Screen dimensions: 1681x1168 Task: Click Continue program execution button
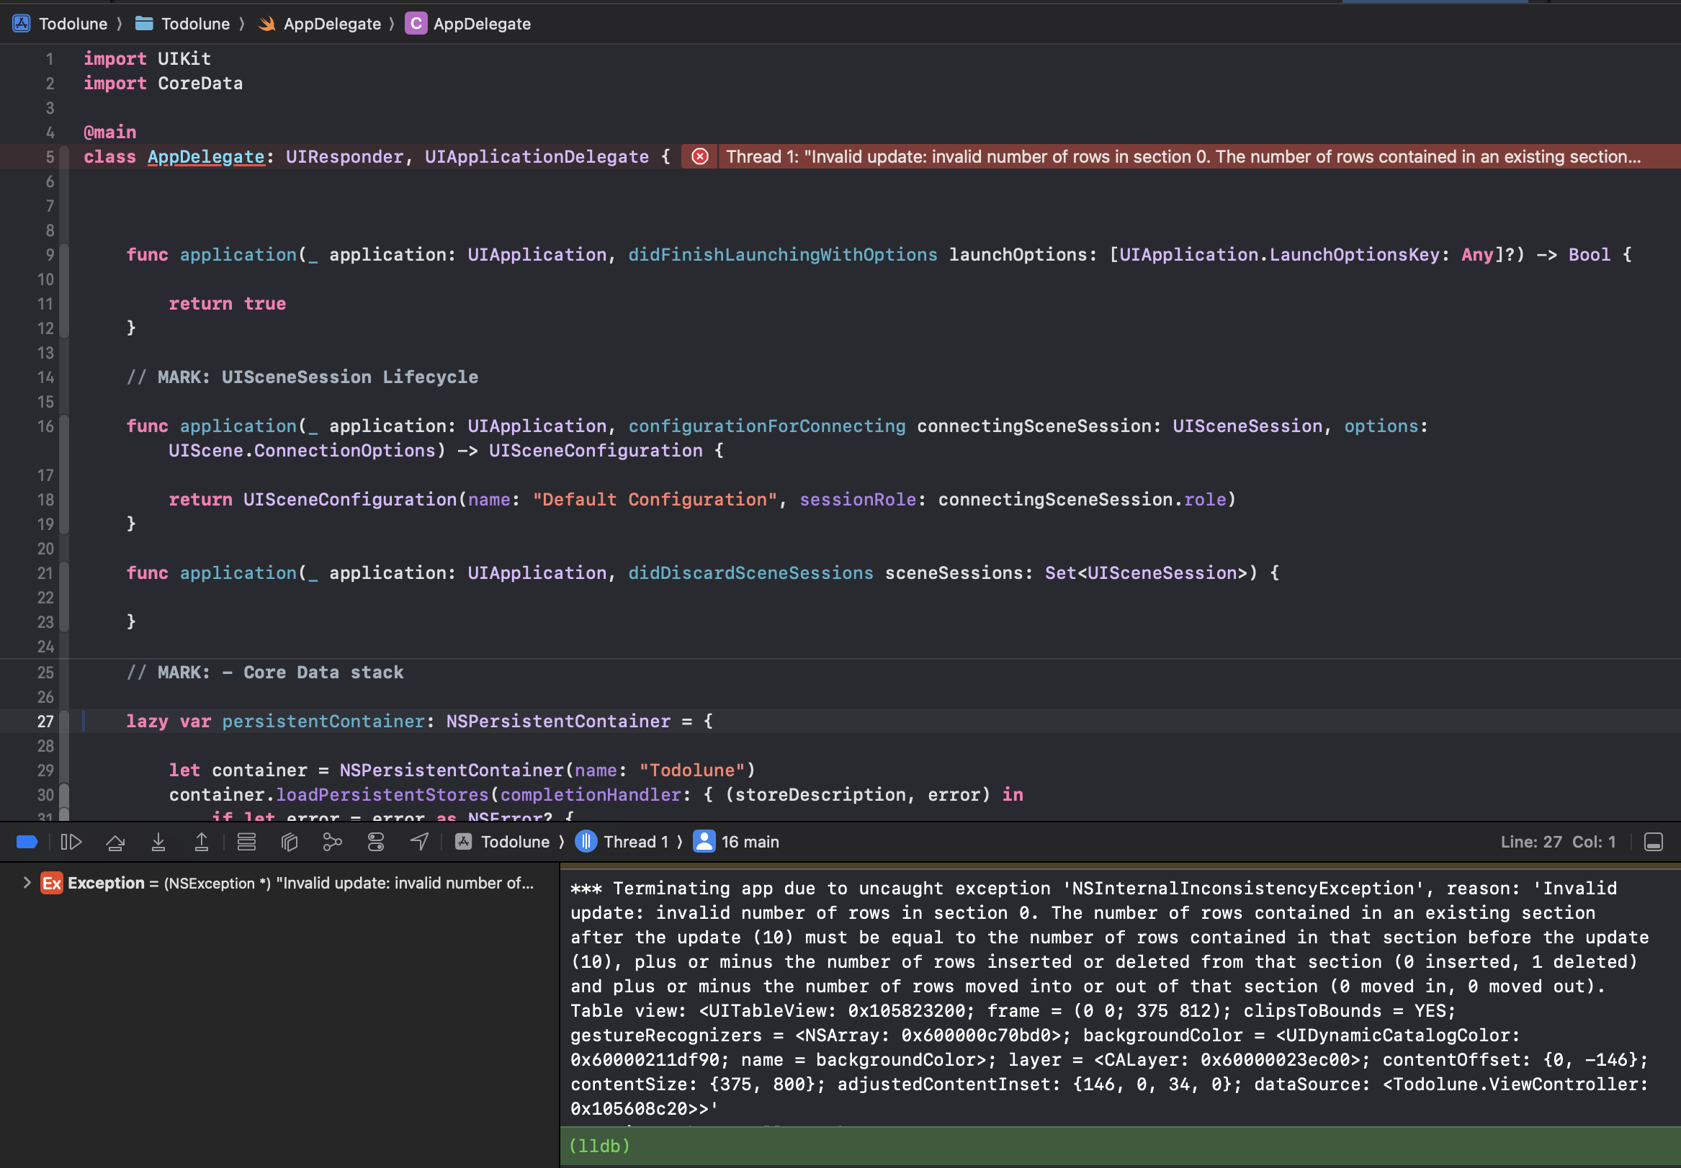[x=71, y=842]
